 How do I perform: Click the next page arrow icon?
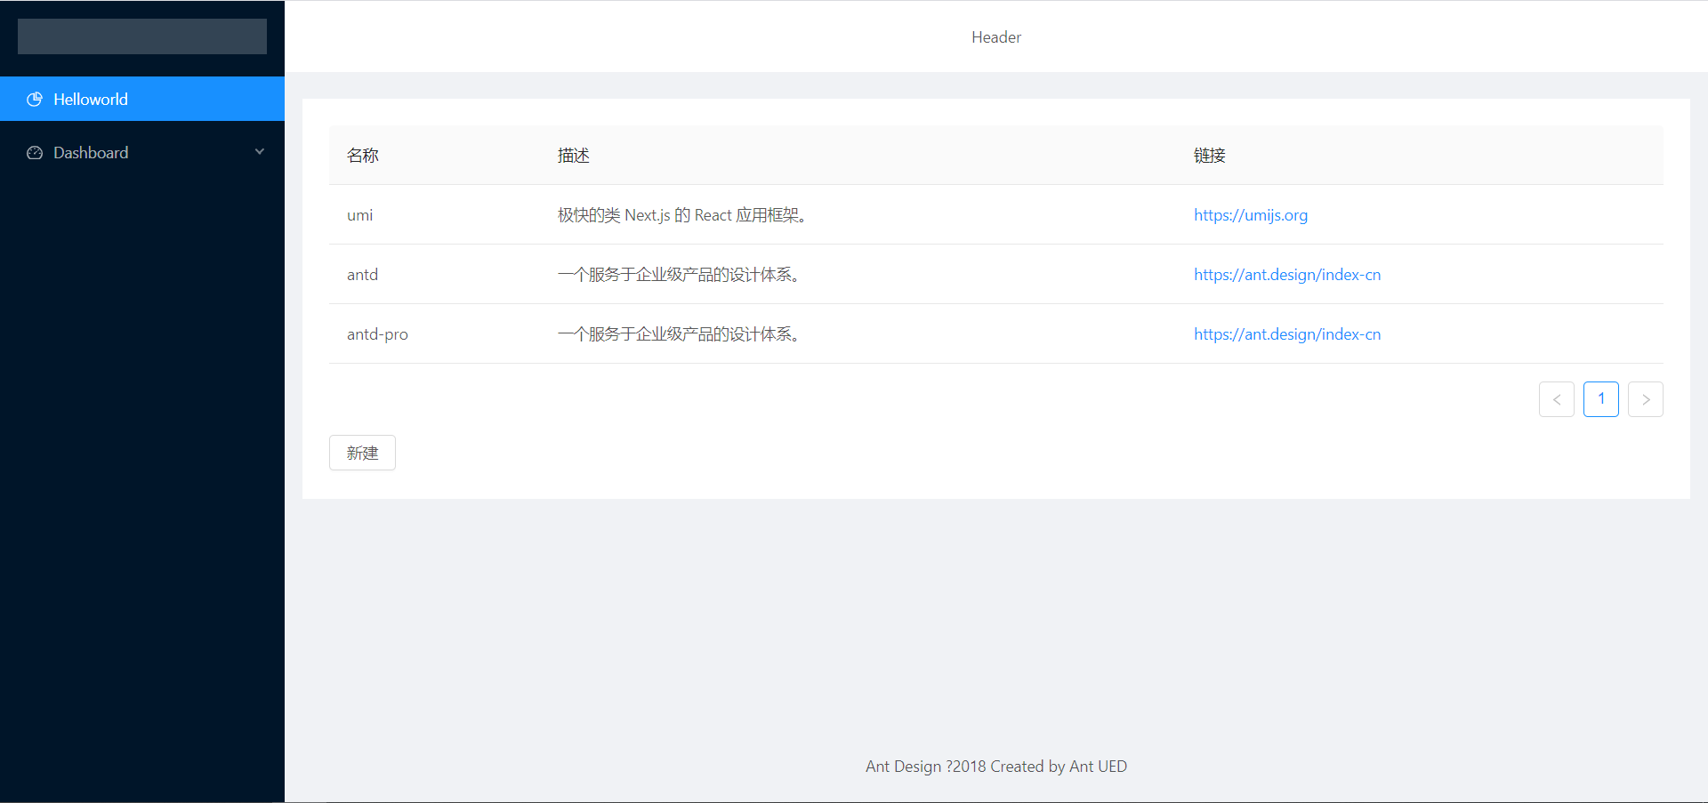point(1645,398)
